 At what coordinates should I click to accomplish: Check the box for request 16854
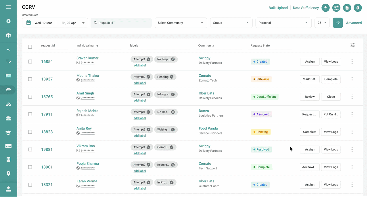pos(30,61)
